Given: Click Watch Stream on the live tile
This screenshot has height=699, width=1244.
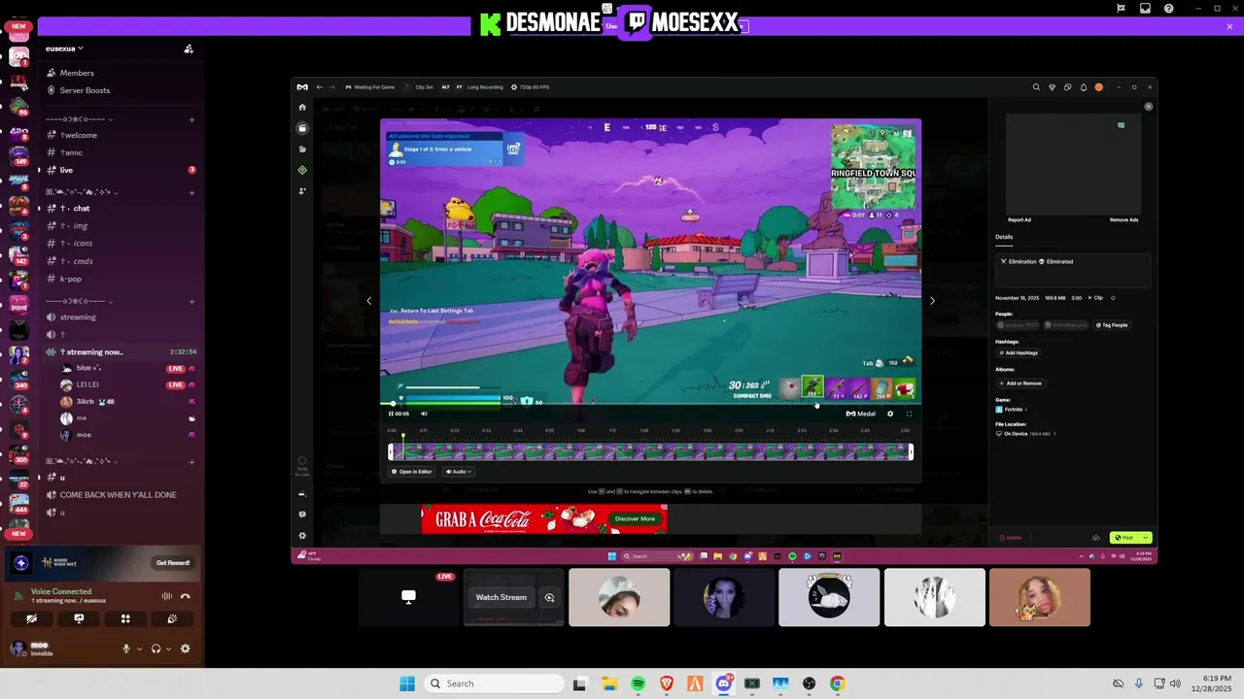Looking at the screenshot, I should (501, 597).
